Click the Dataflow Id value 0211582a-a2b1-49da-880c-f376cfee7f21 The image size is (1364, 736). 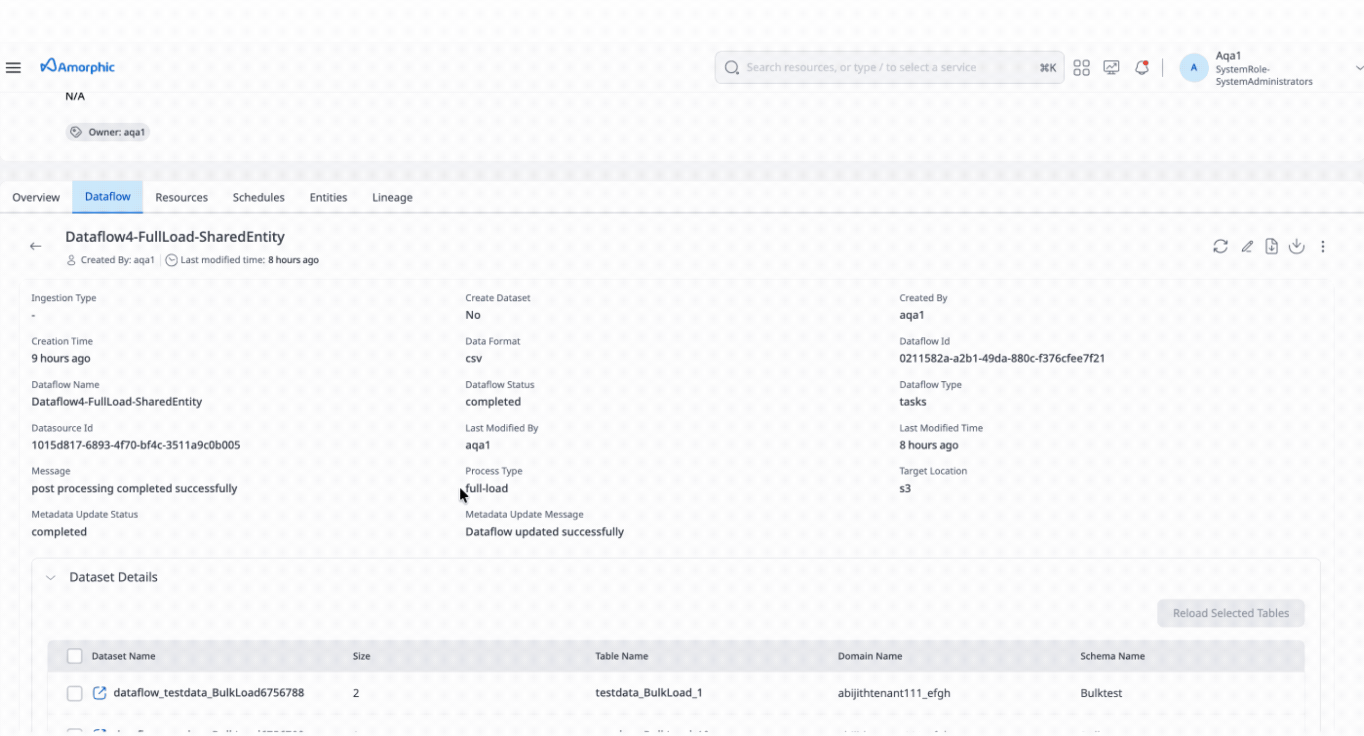[x=1002, y=359]
